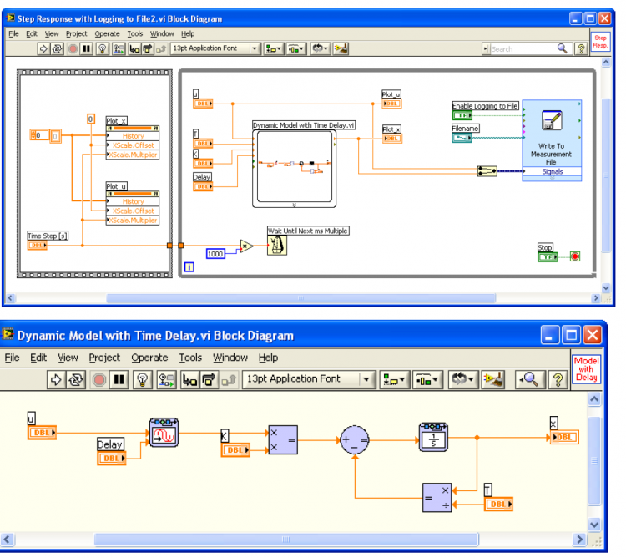This screenshot has height=558, width=626.
Task: Click Context Help question mark in Step Response window
Action: point(581,48)
